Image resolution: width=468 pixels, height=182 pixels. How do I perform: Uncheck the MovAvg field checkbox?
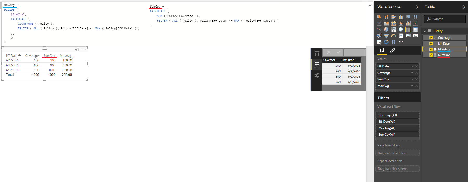click(431, 49)
